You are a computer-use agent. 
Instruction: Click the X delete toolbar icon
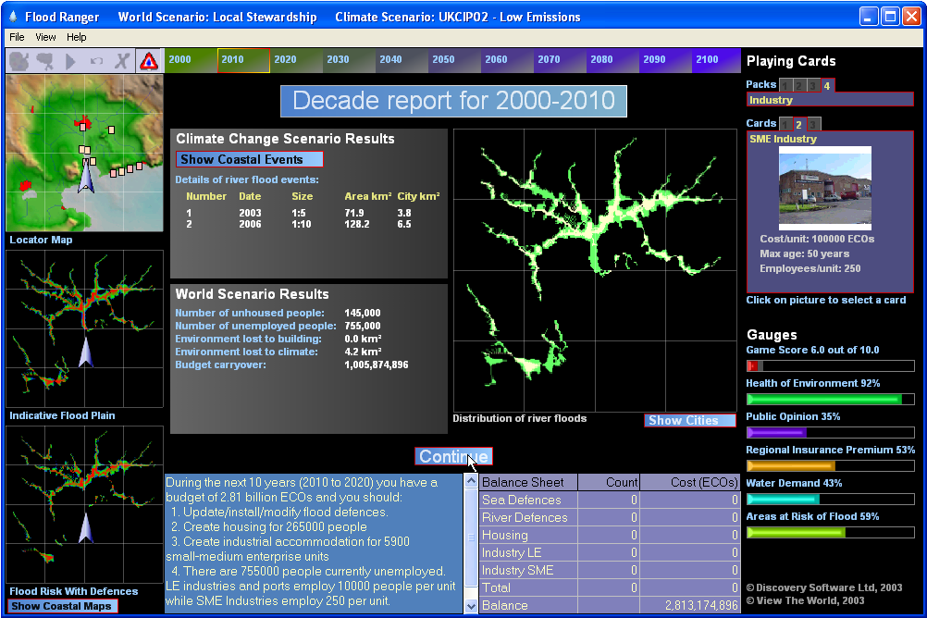[122, 61]
